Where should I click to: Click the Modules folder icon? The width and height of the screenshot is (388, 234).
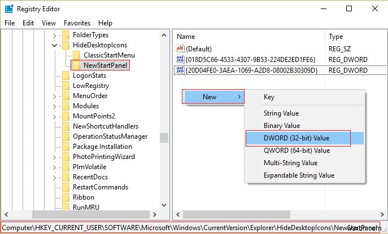(66, 106)
